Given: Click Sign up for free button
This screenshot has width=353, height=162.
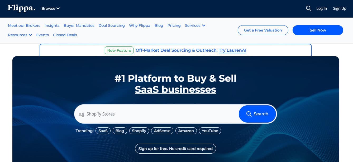Looking at the screenshot, I should (x=175, y=149).
